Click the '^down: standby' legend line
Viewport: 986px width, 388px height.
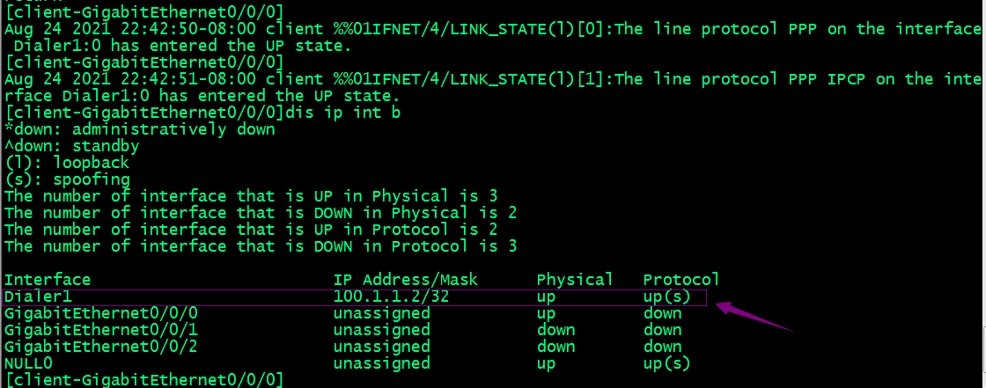tap(71, 147)
